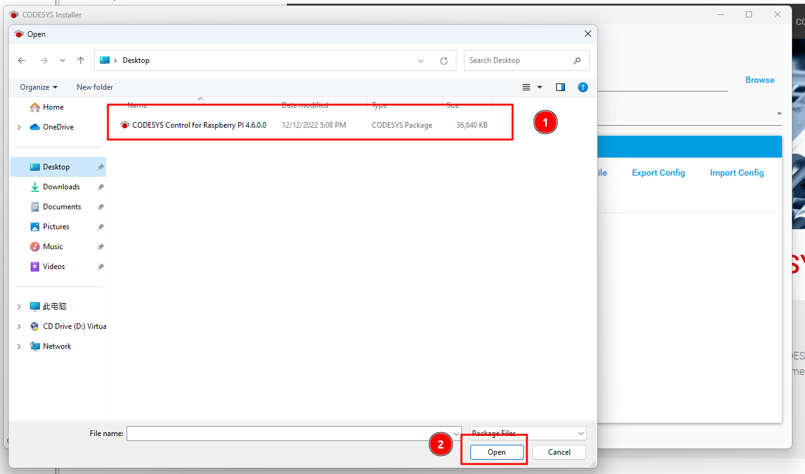Click the pin icon beside Music
The height and width of the screenshot is (474, 805).
tap(100, 247)
